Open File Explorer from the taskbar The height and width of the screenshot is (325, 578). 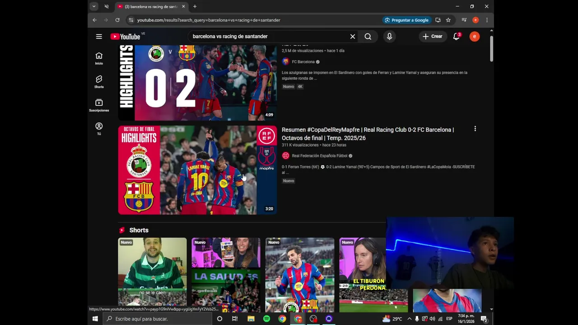tap(251, 319)
